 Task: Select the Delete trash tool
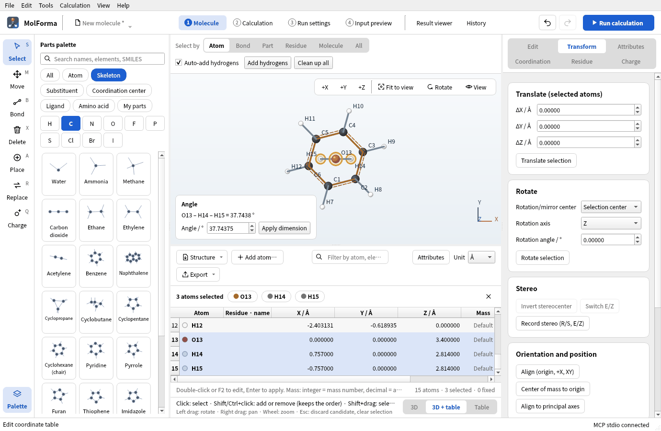[x=17, y=135]
